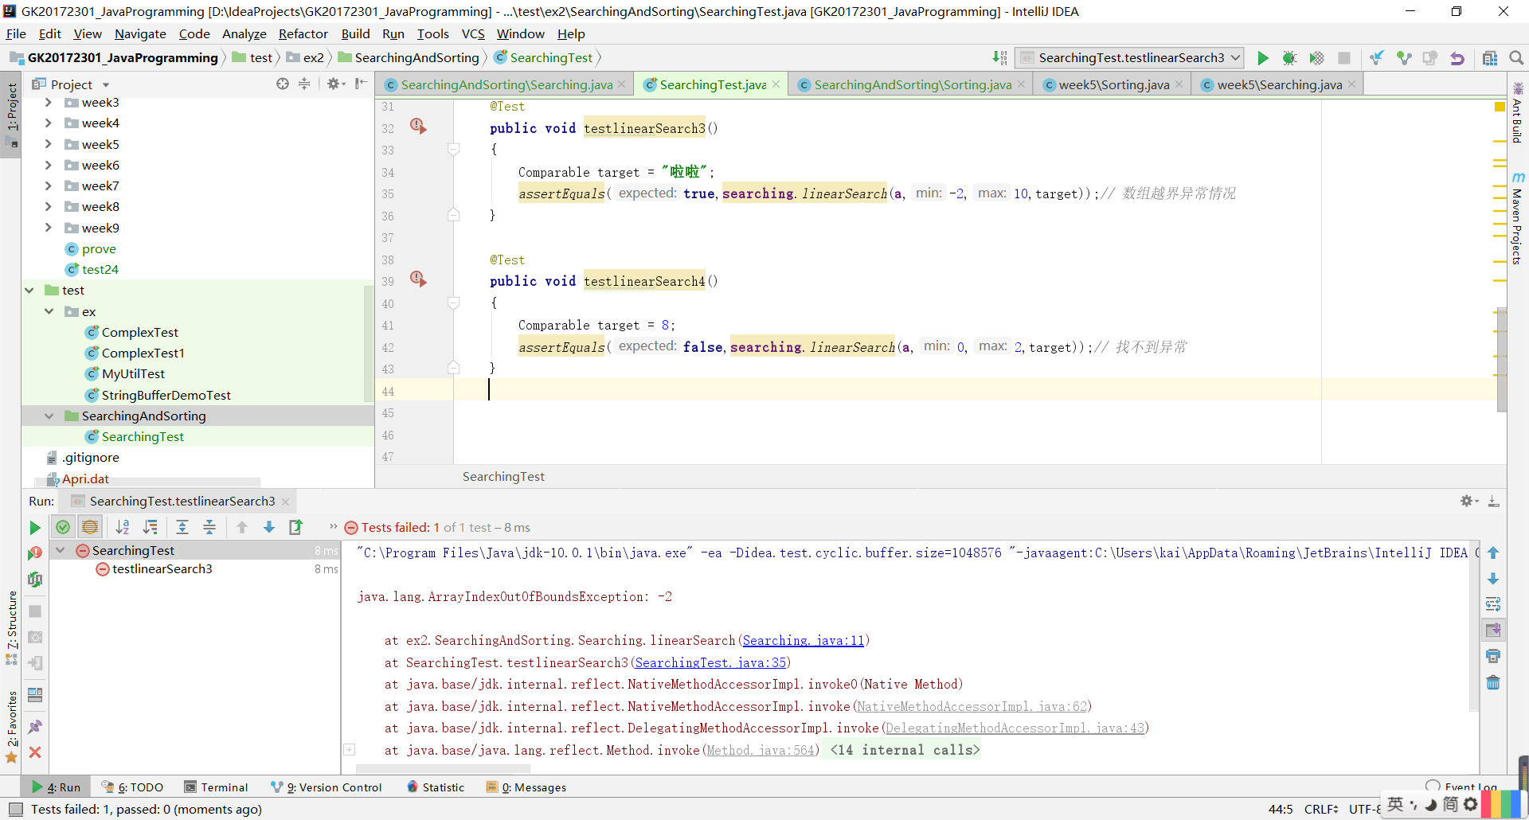Open Searching.java:11 stack trace link

coord(803,641)
